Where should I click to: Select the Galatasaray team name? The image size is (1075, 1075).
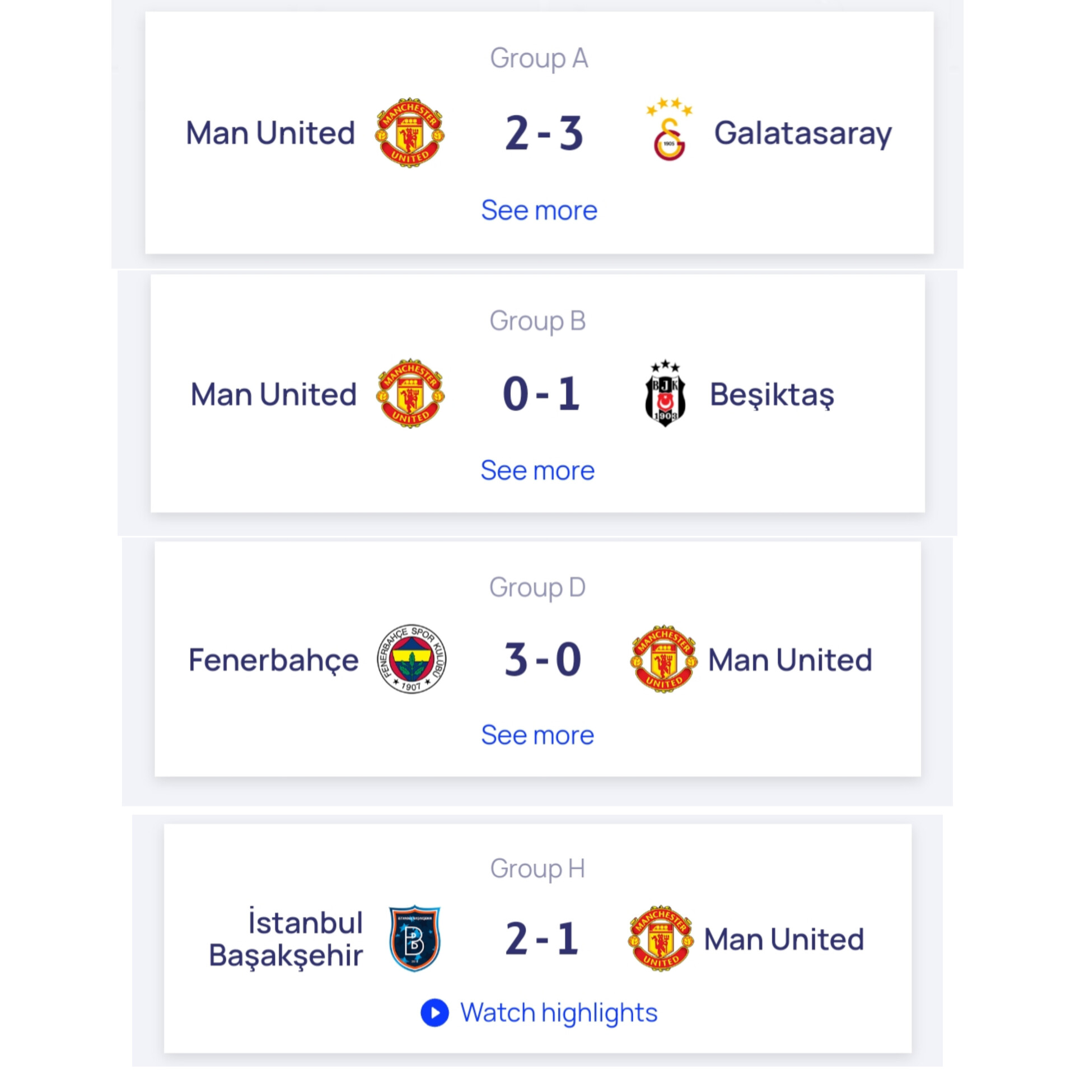click(x=803, y=134)
